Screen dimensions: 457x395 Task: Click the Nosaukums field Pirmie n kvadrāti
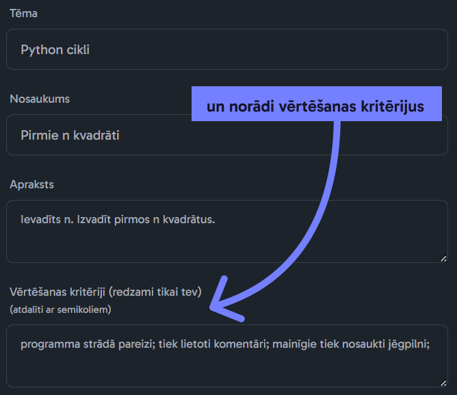[x=226, y=135]
